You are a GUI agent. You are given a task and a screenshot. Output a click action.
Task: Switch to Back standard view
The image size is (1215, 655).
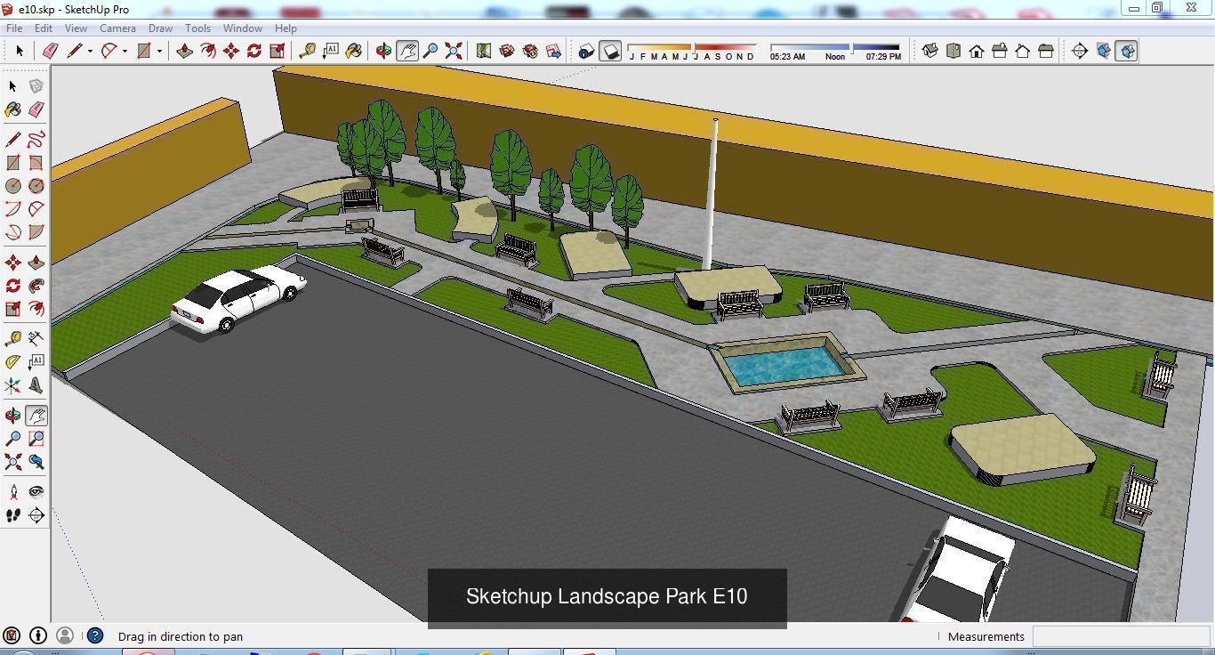[x=1023, y=51]
